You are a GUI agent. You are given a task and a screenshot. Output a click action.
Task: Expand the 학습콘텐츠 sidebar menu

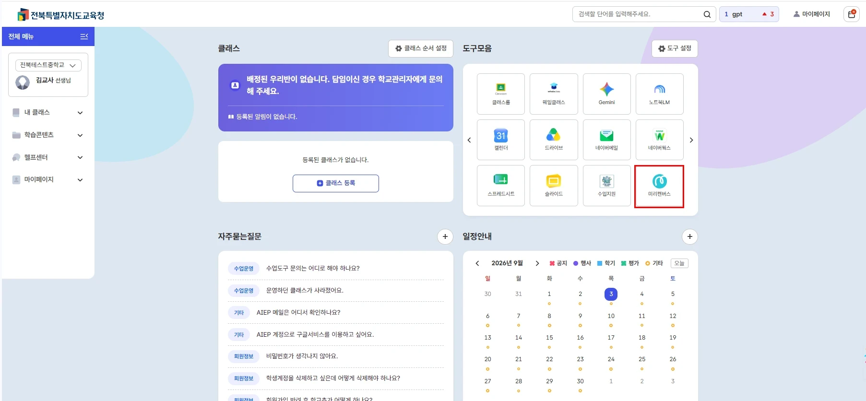click(x=48, y=135)
